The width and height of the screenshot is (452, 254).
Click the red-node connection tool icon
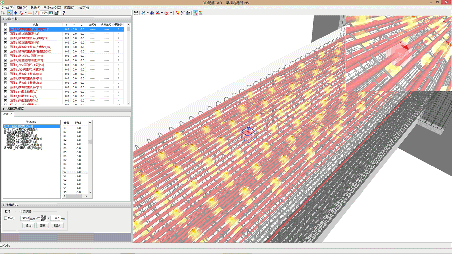tap(177, 13)
